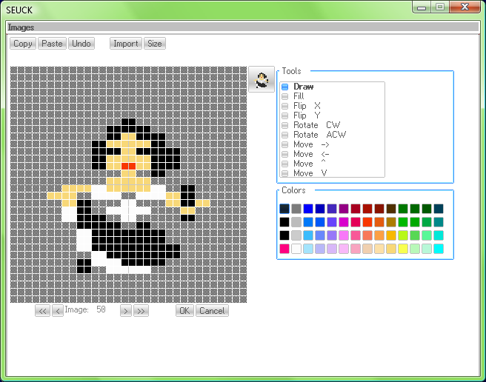486x382 pixels.
Task: Undo the last edit
Action: (x=81, y=44)
